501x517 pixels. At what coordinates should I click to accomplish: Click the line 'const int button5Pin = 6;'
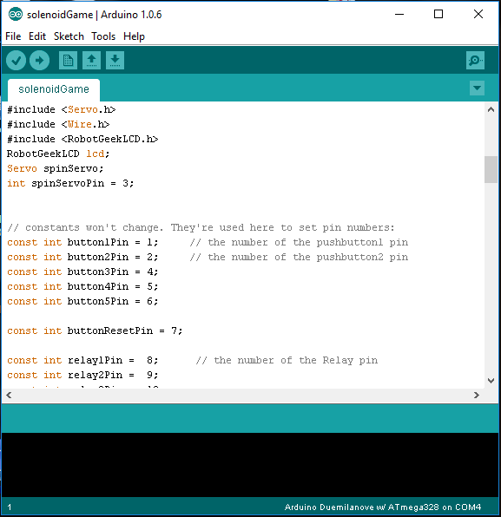pos(82,301)
